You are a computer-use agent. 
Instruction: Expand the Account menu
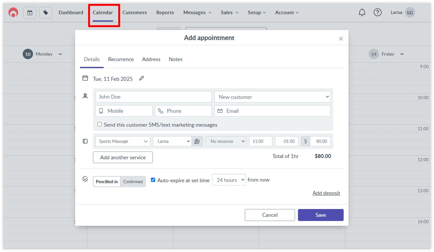tap(287, 13)
